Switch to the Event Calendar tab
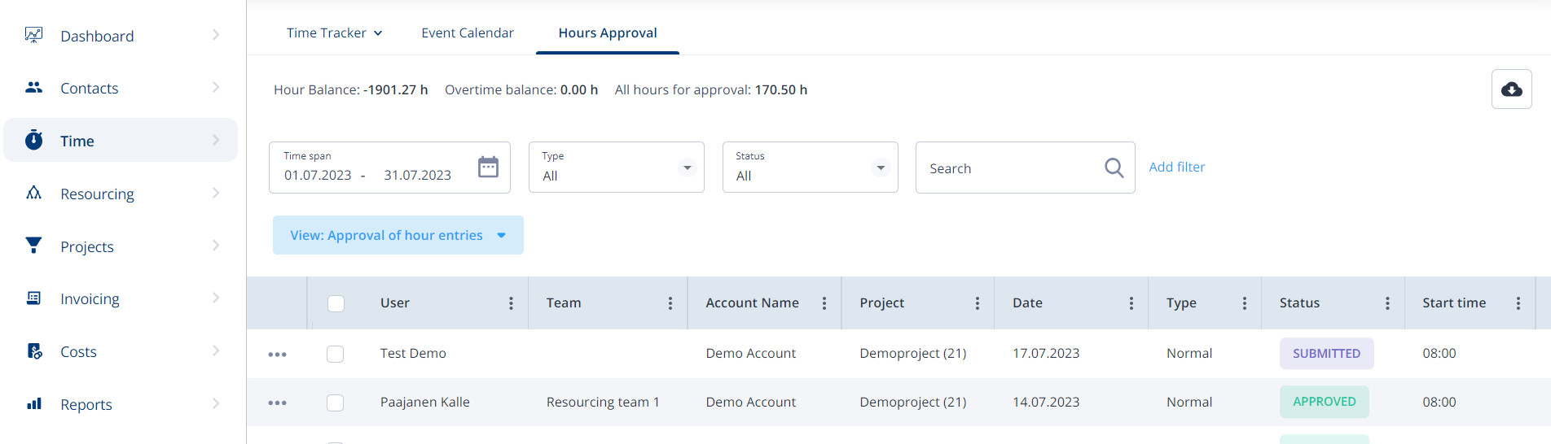 coord(468,33)
